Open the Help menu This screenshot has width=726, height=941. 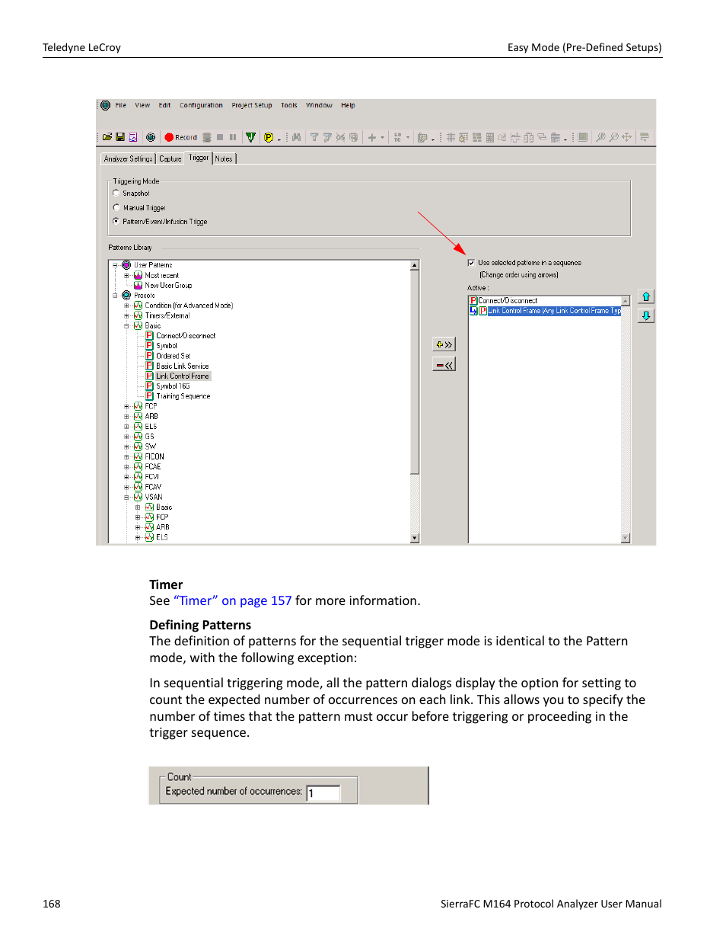pyautogui.click(x=348, y=105)
